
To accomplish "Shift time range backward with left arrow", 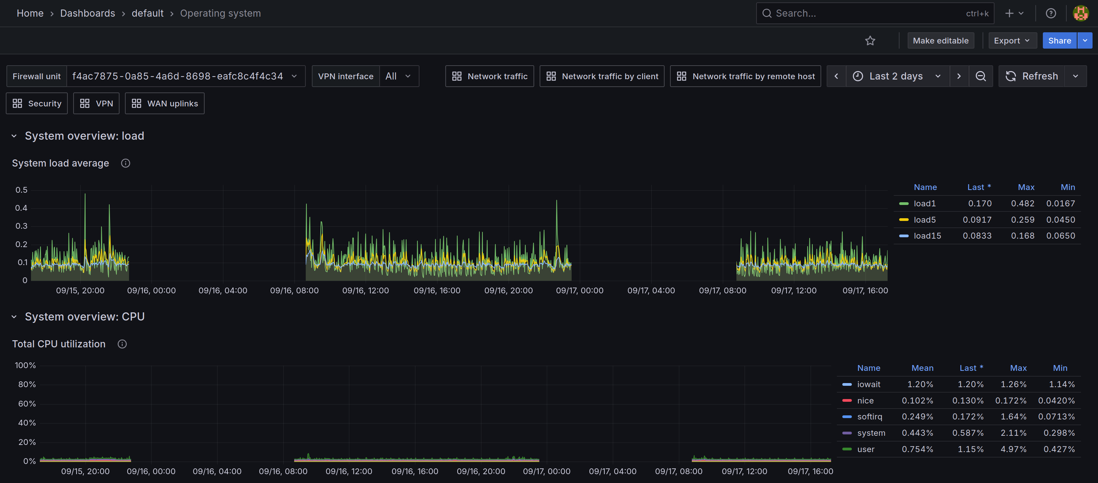I will tap(836, 76).
